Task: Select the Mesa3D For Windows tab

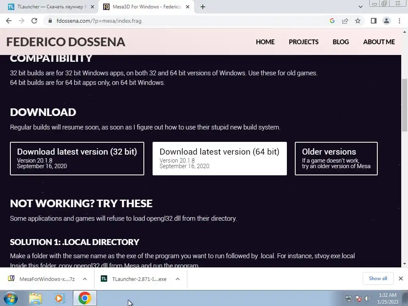Action: pos(146,7)
